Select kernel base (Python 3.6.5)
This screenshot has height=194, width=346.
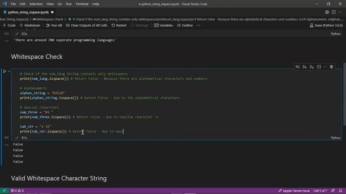point(327,25)
